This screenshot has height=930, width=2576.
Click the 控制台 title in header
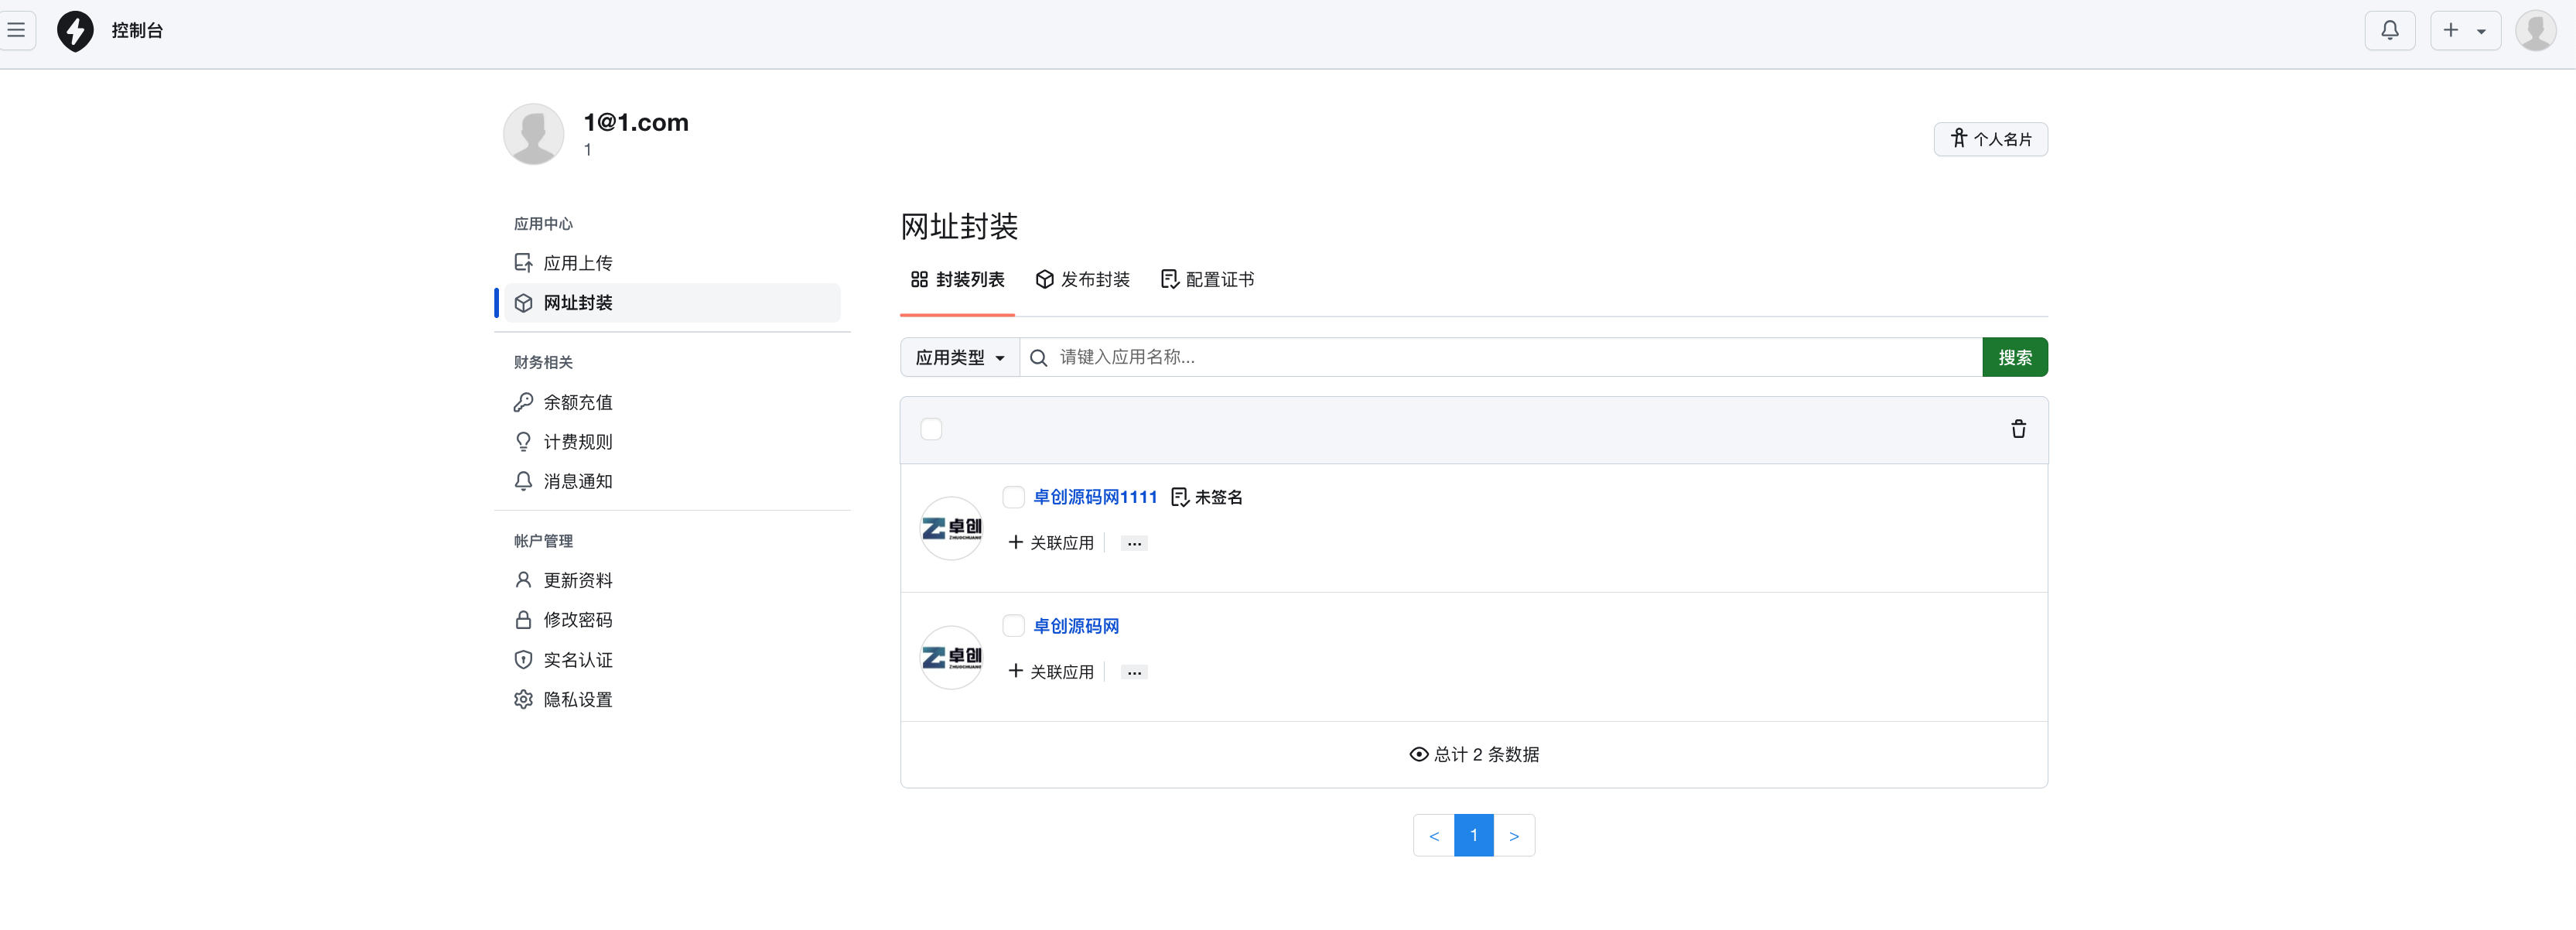coord(137,31)
